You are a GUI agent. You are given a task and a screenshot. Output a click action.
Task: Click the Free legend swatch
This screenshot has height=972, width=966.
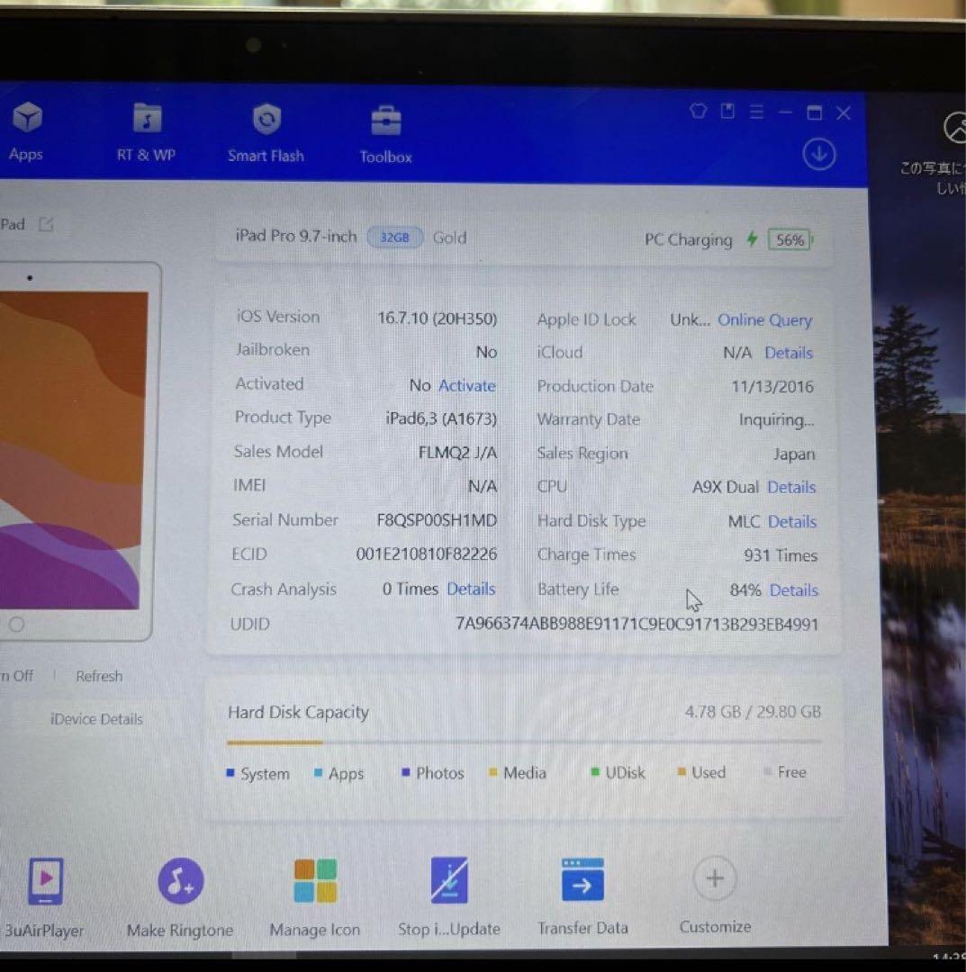tap(768, 771)
